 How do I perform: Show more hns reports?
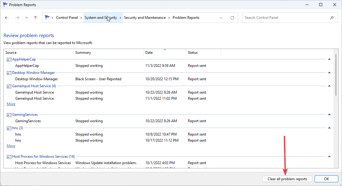point(11,146)
